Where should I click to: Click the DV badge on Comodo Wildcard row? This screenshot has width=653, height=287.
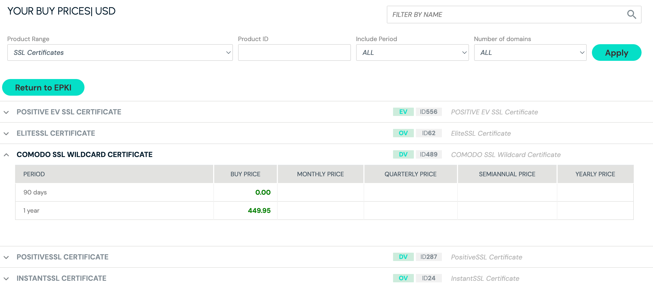[403, 154]
